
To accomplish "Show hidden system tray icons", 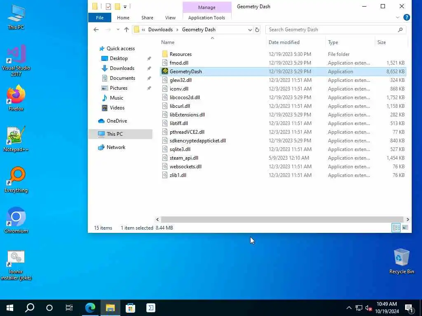I will [x=349, y=308].
